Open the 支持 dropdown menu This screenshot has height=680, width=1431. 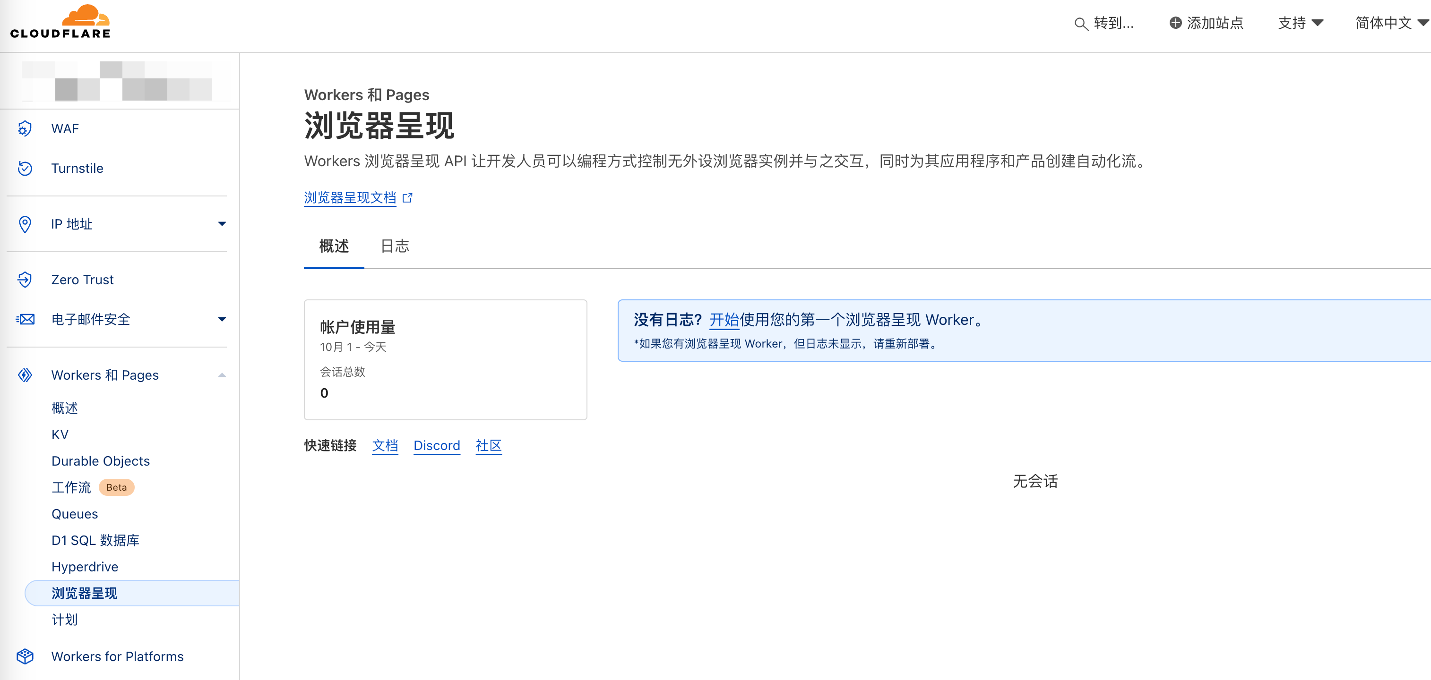(1301, 23)
